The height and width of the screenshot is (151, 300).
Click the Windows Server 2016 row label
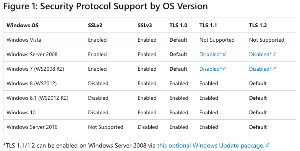(32, 127)
